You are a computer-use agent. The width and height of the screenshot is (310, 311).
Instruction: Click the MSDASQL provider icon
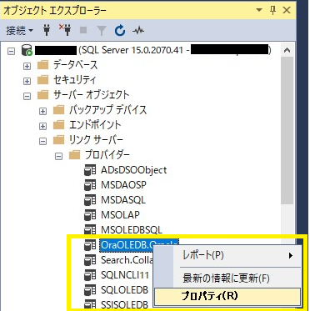90,200
